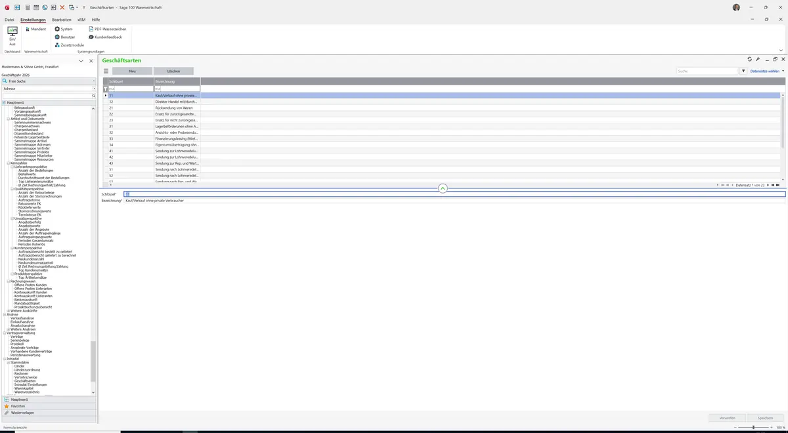
Task: Click the red X delete icon in title bar
Action: point(62,7)
